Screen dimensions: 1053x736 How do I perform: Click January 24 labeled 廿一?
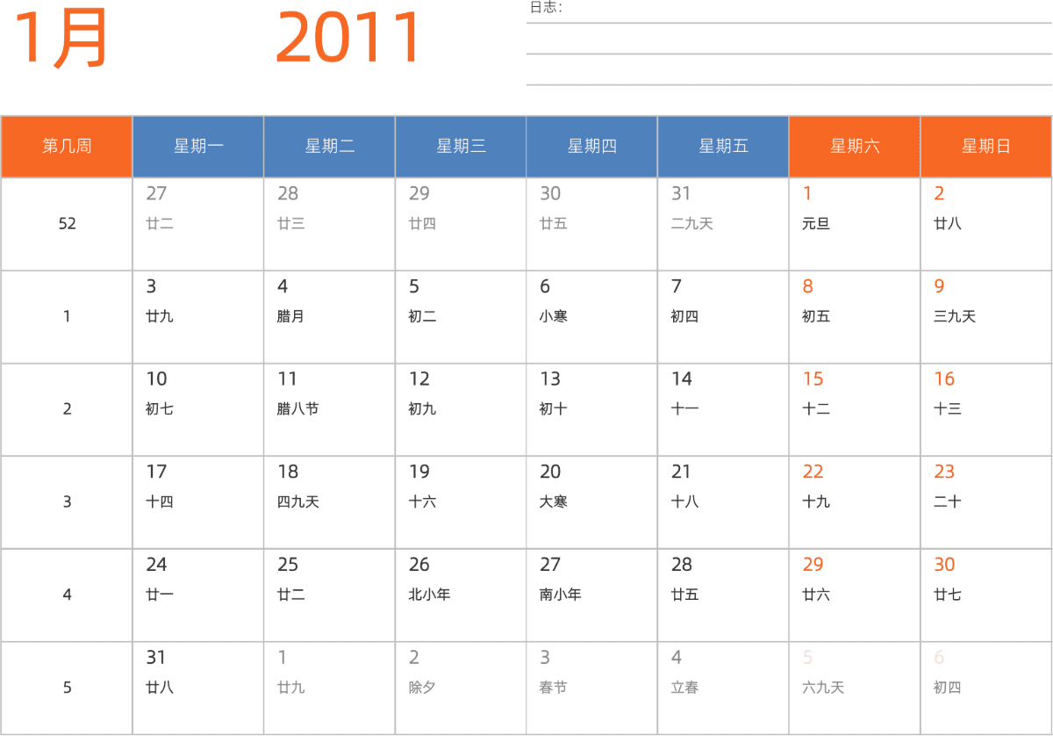[198, 595]
